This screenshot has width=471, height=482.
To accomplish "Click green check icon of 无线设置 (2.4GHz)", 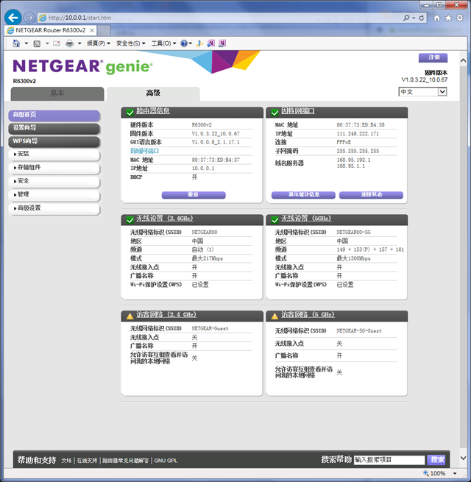I will tap(130, 219).
